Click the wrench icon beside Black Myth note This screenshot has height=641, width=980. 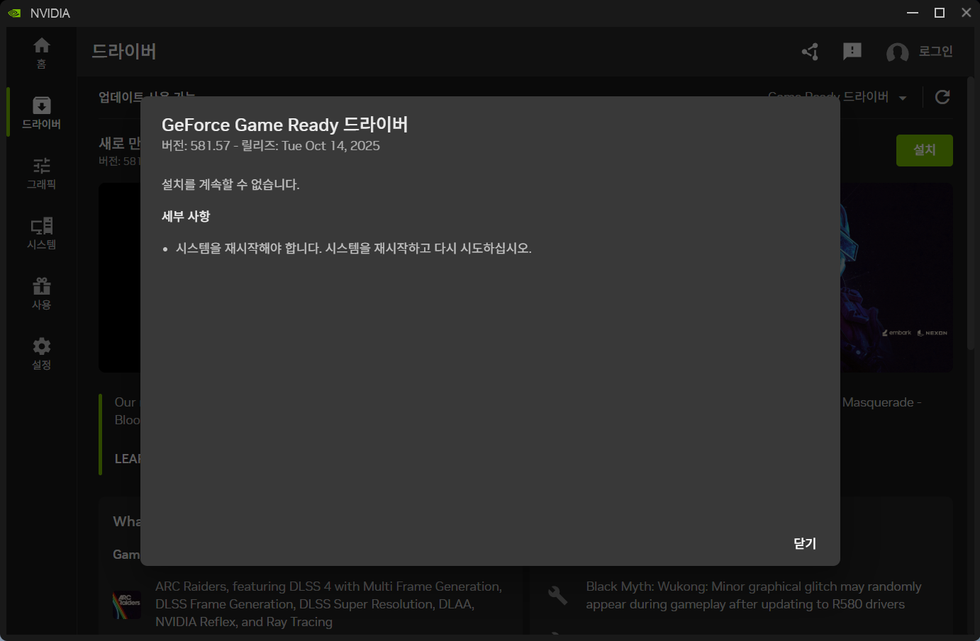coord(558,596)
